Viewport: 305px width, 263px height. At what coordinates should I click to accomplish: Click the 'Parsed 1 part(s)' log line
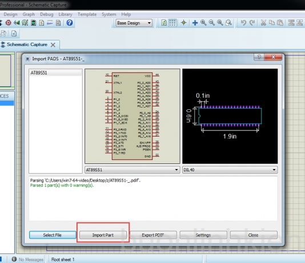62,186
